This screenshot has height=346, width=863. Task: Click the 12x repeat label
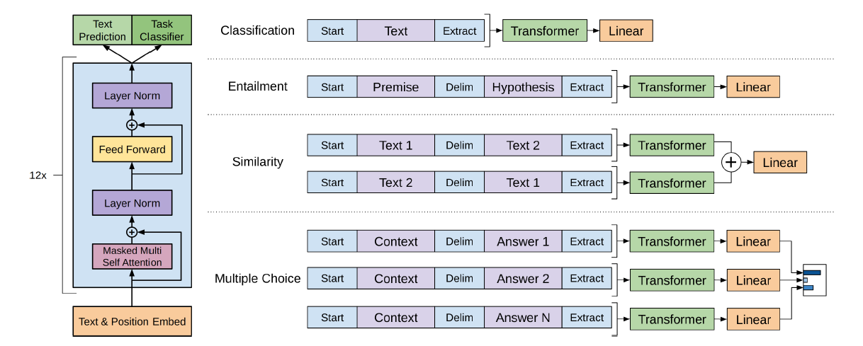click(x=39, y=175)
